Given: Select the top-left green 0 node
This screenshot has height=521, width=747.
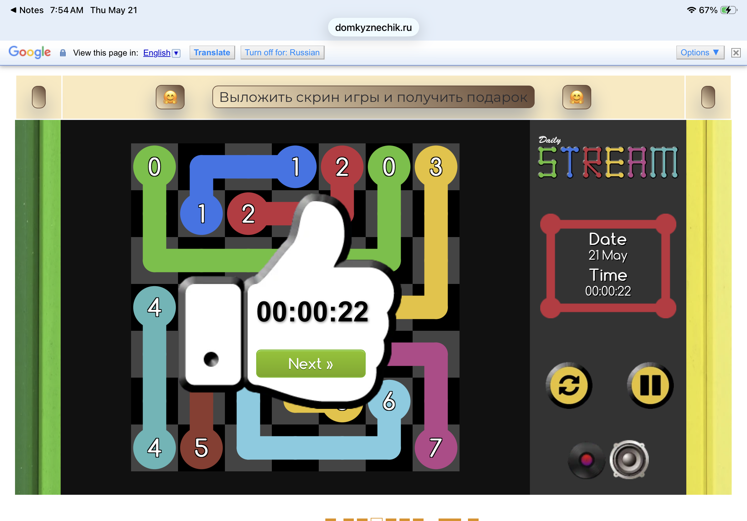Looking at the screenshot, I should (155, 166).
